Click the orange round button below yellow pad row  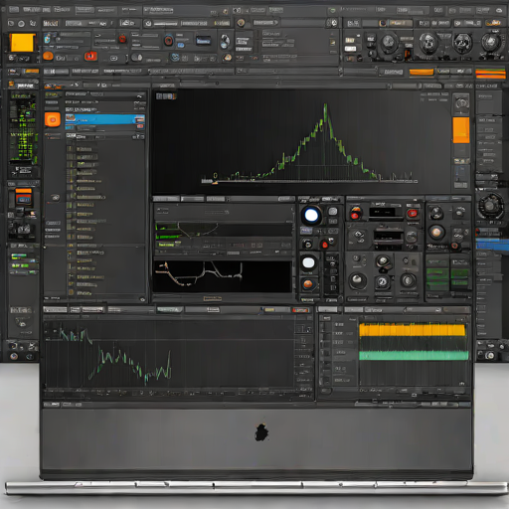(x=48, y=56)
